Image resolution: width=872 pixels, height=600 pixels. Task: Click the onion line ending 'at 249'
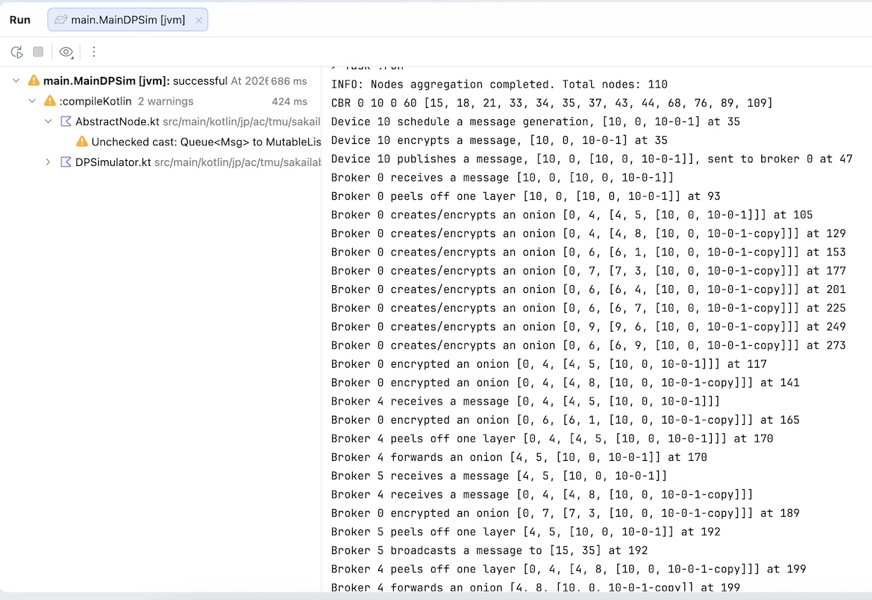(588, 327)
